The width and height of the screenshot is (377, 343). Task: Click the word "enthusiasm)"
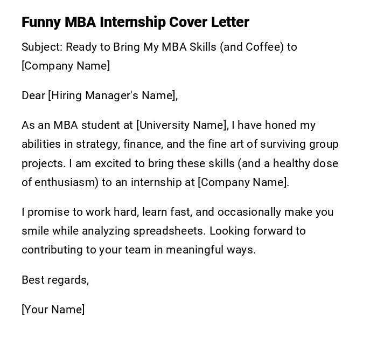tap(66, 182)
